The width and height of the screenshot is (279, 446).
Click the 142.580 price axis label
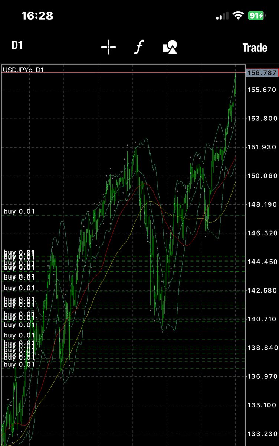tap(262, 290)
